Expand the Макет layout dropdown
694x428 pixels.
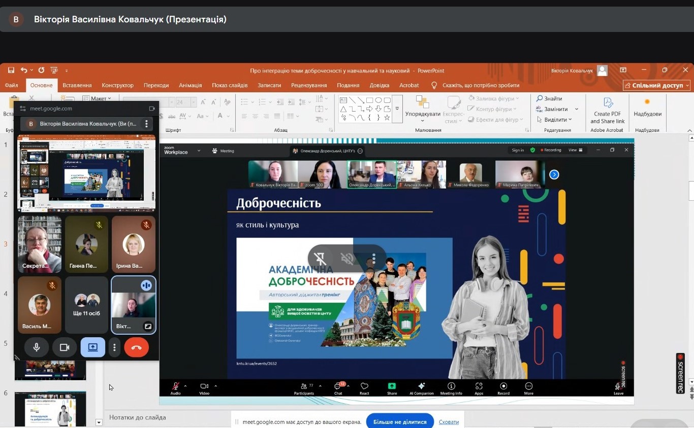tap(102, 98)
